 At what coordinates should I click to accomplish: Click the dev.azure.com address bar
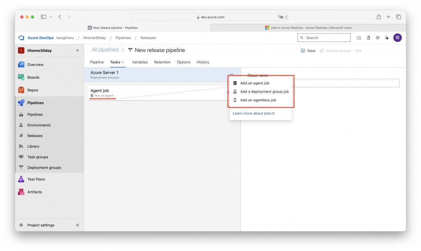tap(210, 17)
